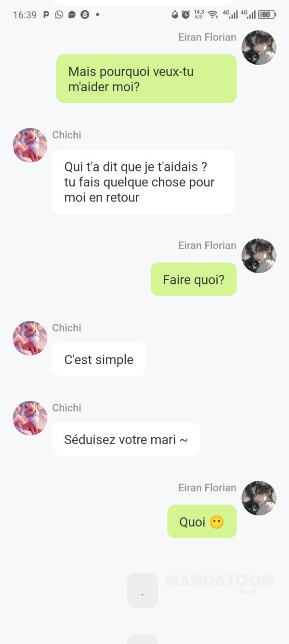Tap the "Mais pourquoi veux-tu m'aider moi?" bubble
This screenshot has width=289, height=644.
pyautogui.click(x=146, y=79)
